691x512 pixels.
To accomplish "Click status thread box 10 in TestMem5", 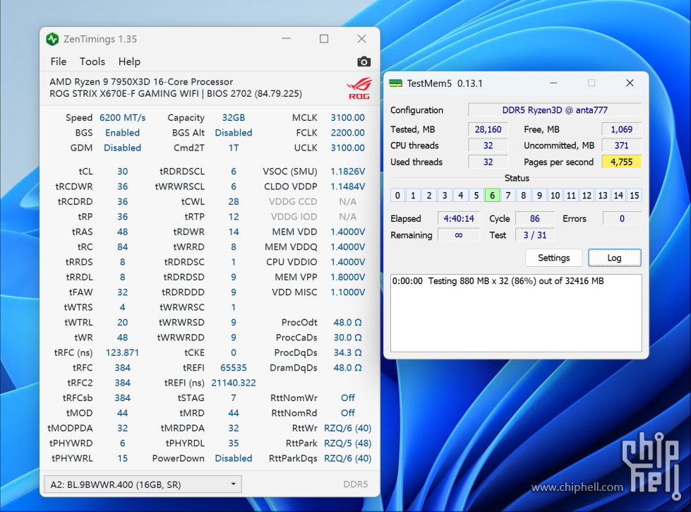I will point(555,196).
